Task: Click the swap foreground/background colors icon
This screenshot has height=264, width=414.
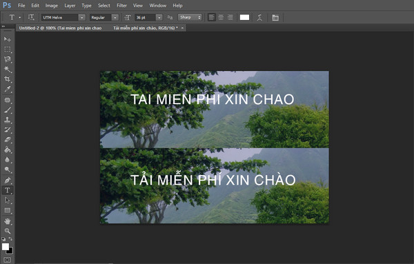Action: coord(10,239)
